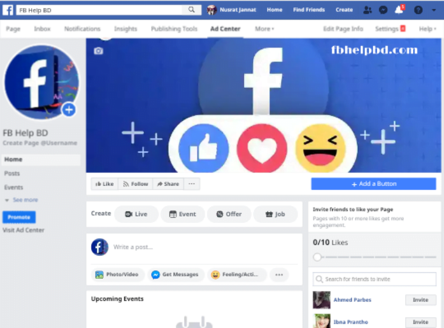Screen dimensions: 444x328
Task: Switch to the Insights tab
Action: 126,29
